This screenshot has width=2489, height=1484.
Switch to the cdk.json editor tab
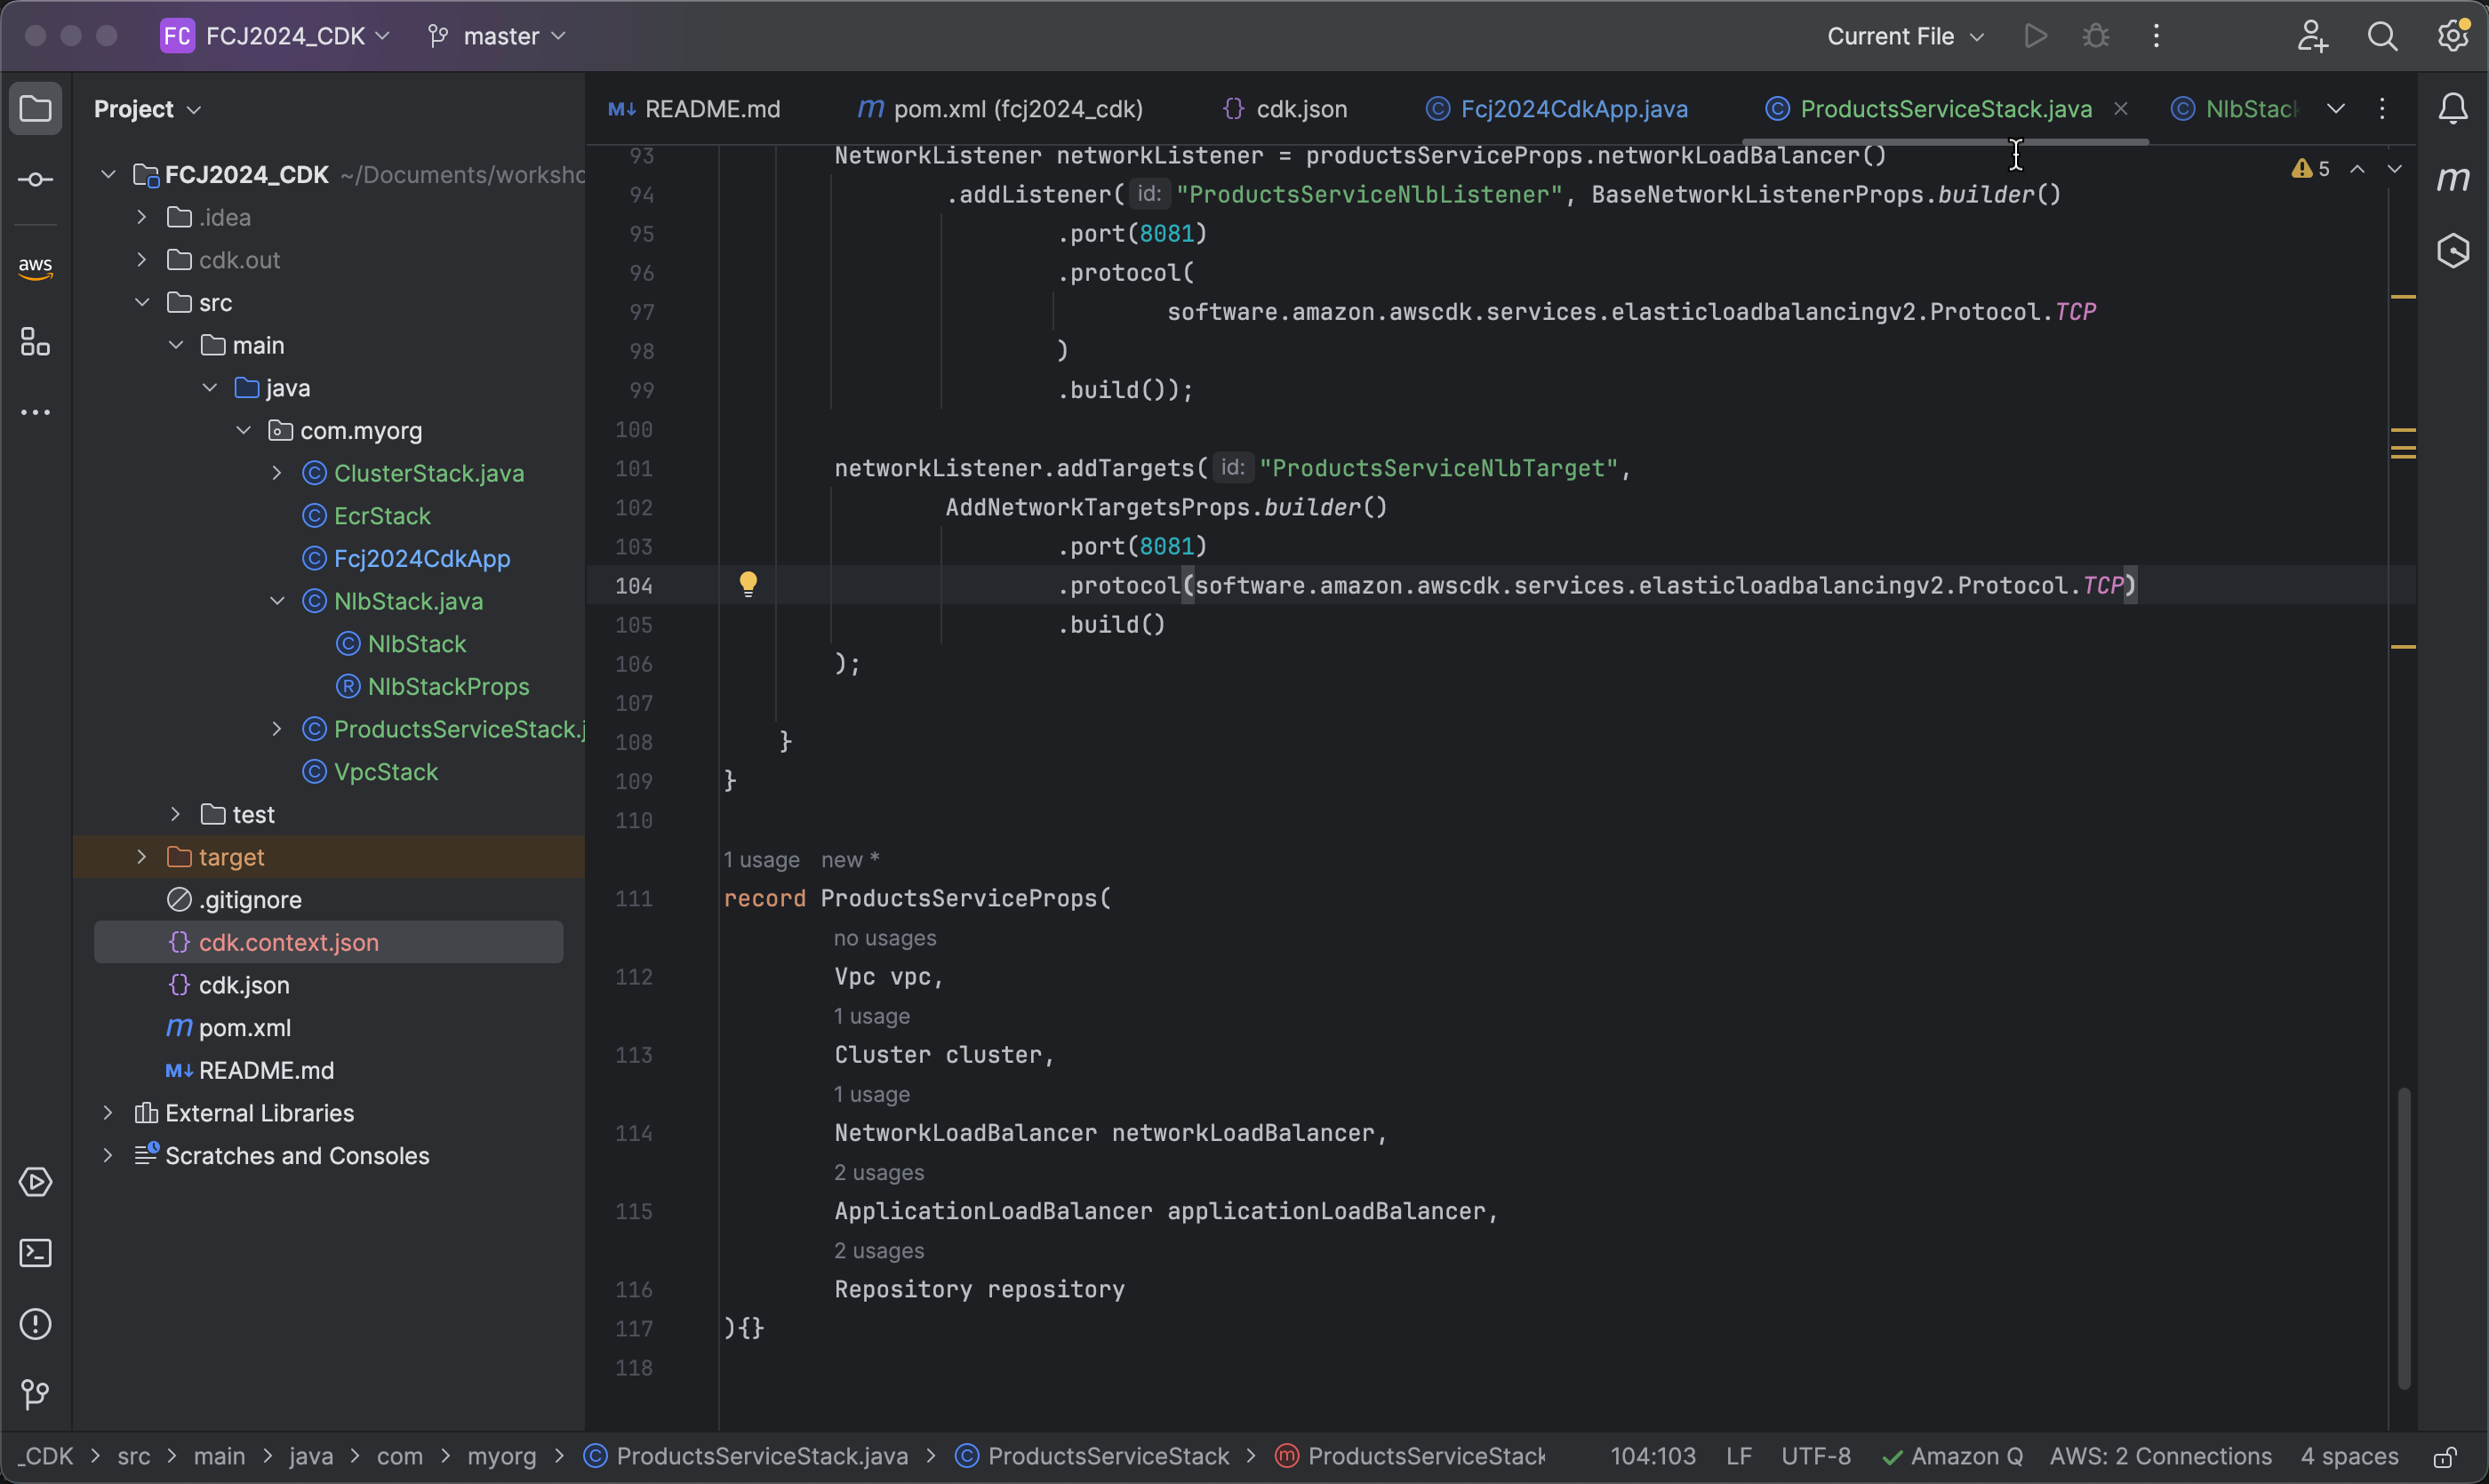(x=1285, y=108)
